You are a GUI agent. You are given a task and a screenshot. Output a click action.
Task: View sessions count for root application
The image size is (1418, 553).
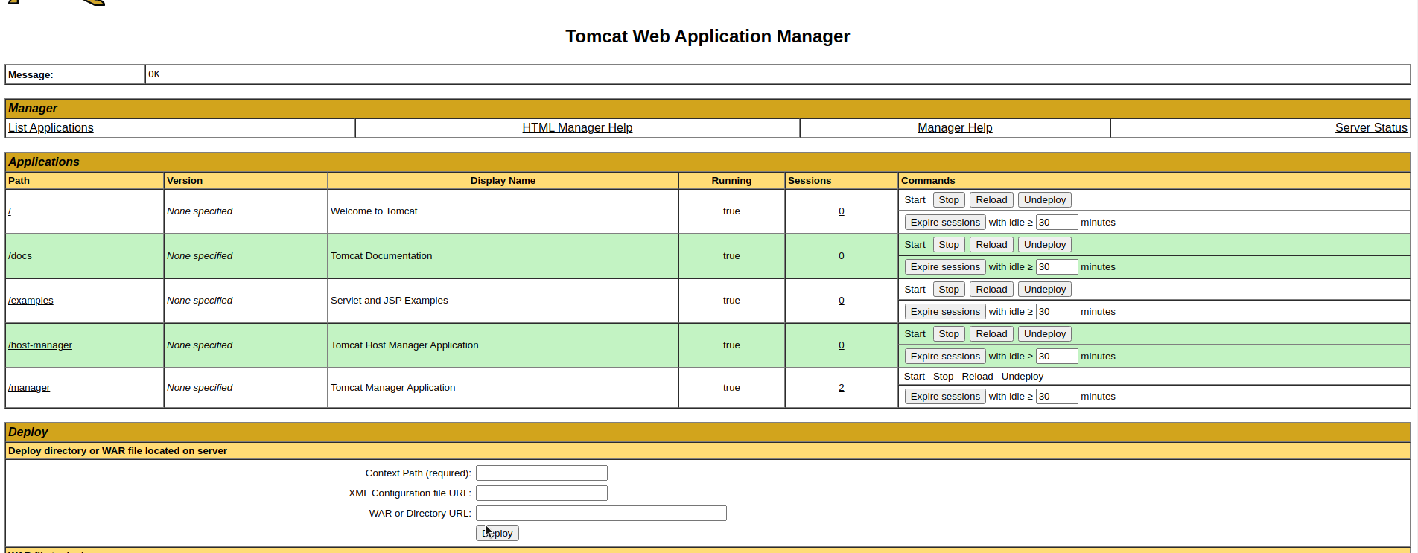pyautogui.click(x=842, y=211)
